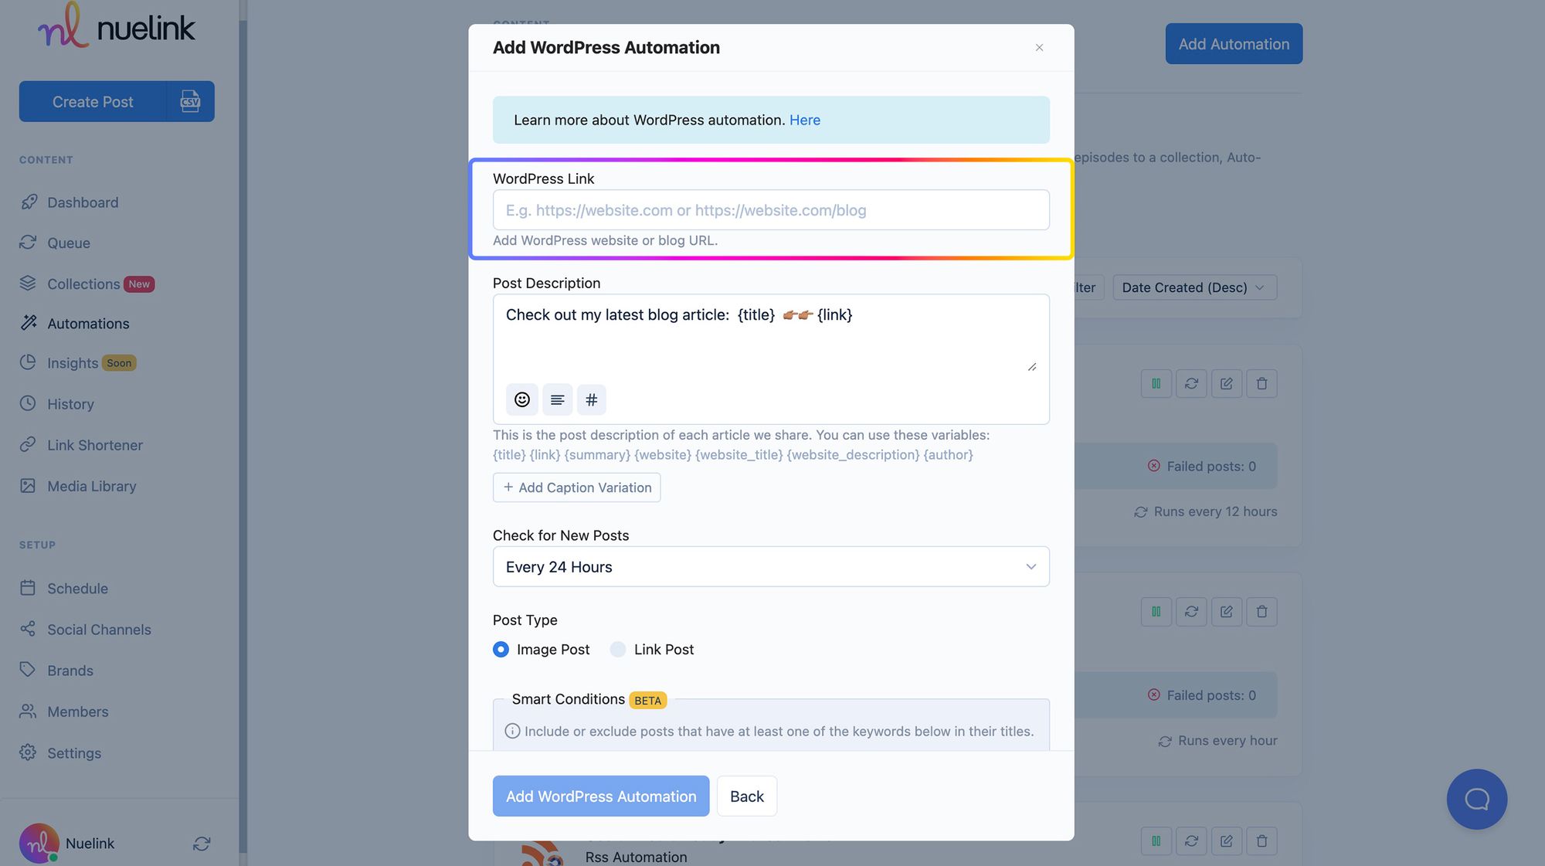The image size is (1545, 866).
Task: Open the Date Created (Desc) sort dropdown
Action: pos(1194,287)
